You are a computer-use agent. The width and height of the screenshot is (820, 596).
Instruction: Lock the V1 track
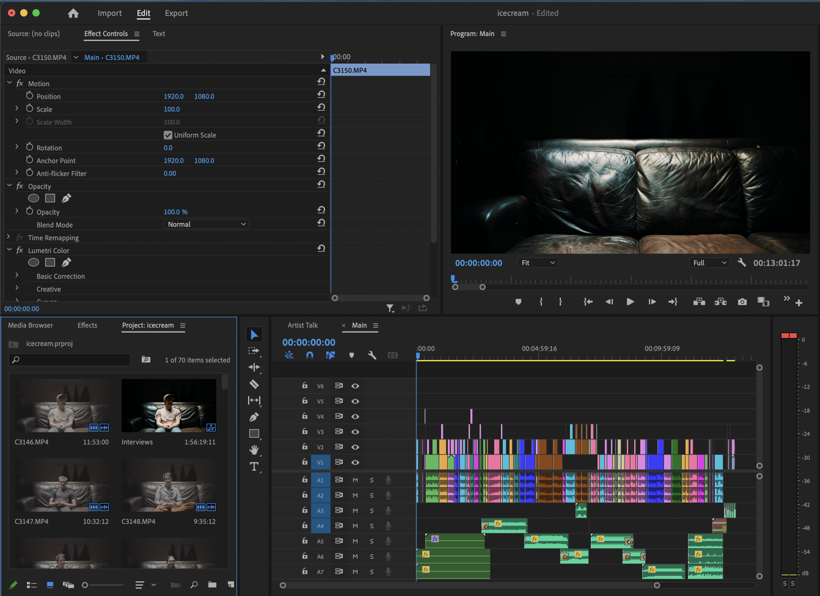point(305,462)
